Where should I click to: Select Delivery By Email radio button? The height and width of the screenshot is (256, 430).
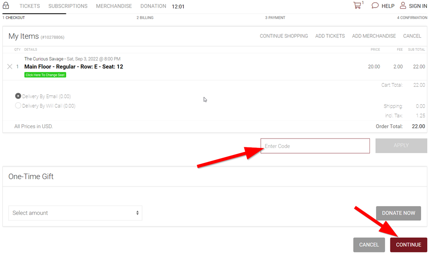[18, 96]
